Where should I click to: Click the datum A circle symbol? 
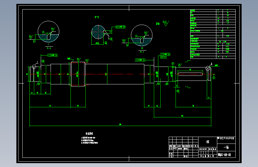(x=214, y=78)
